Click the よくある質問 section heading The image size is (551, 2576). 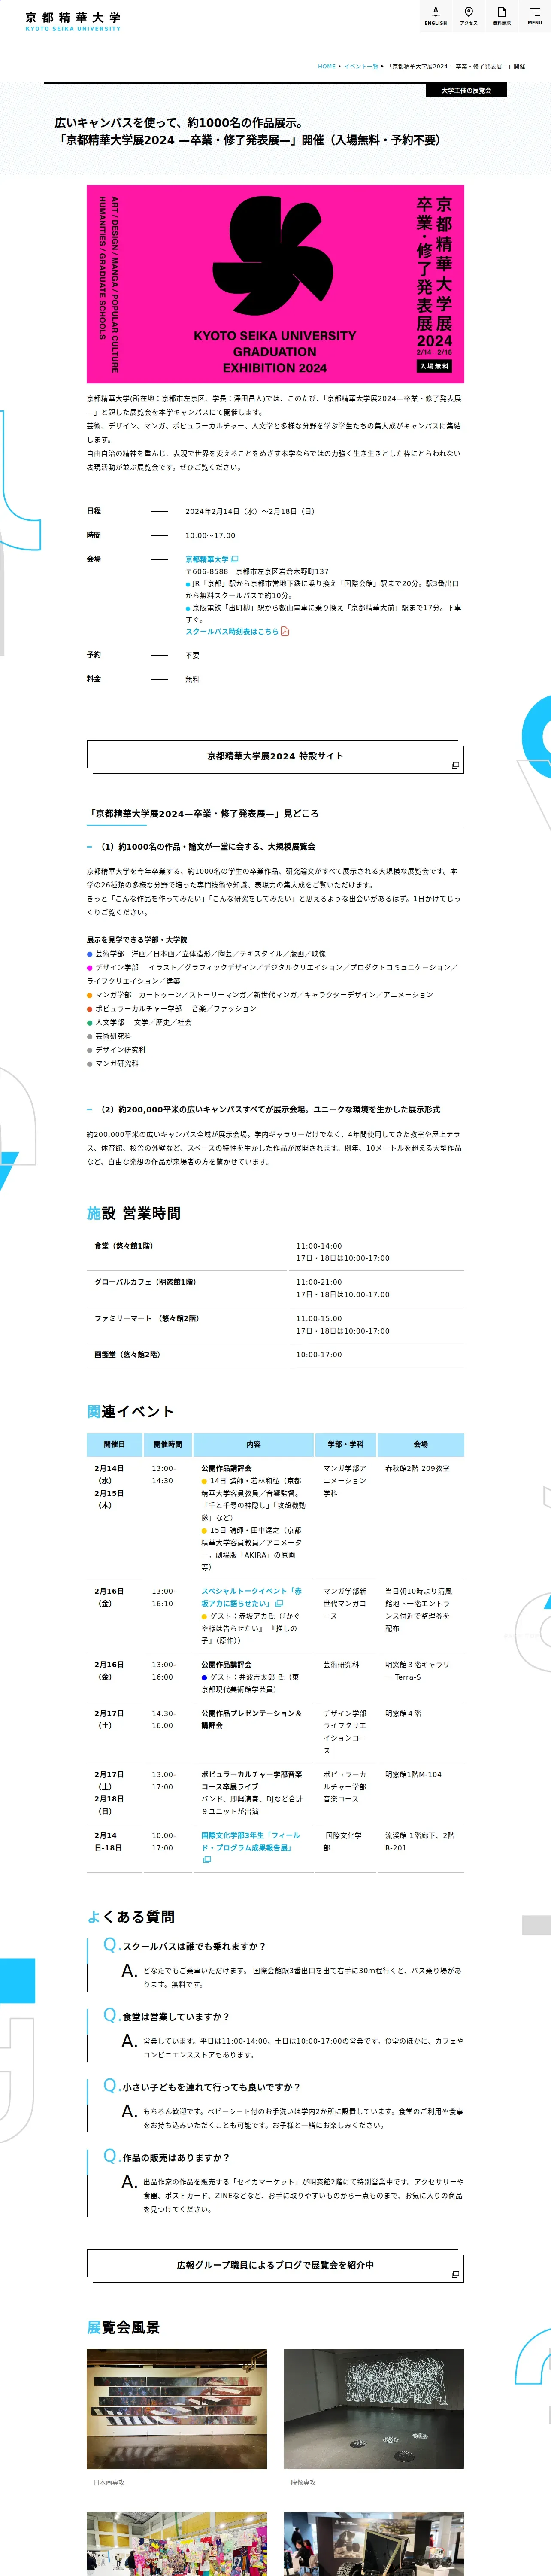[x=131, y=1916]
